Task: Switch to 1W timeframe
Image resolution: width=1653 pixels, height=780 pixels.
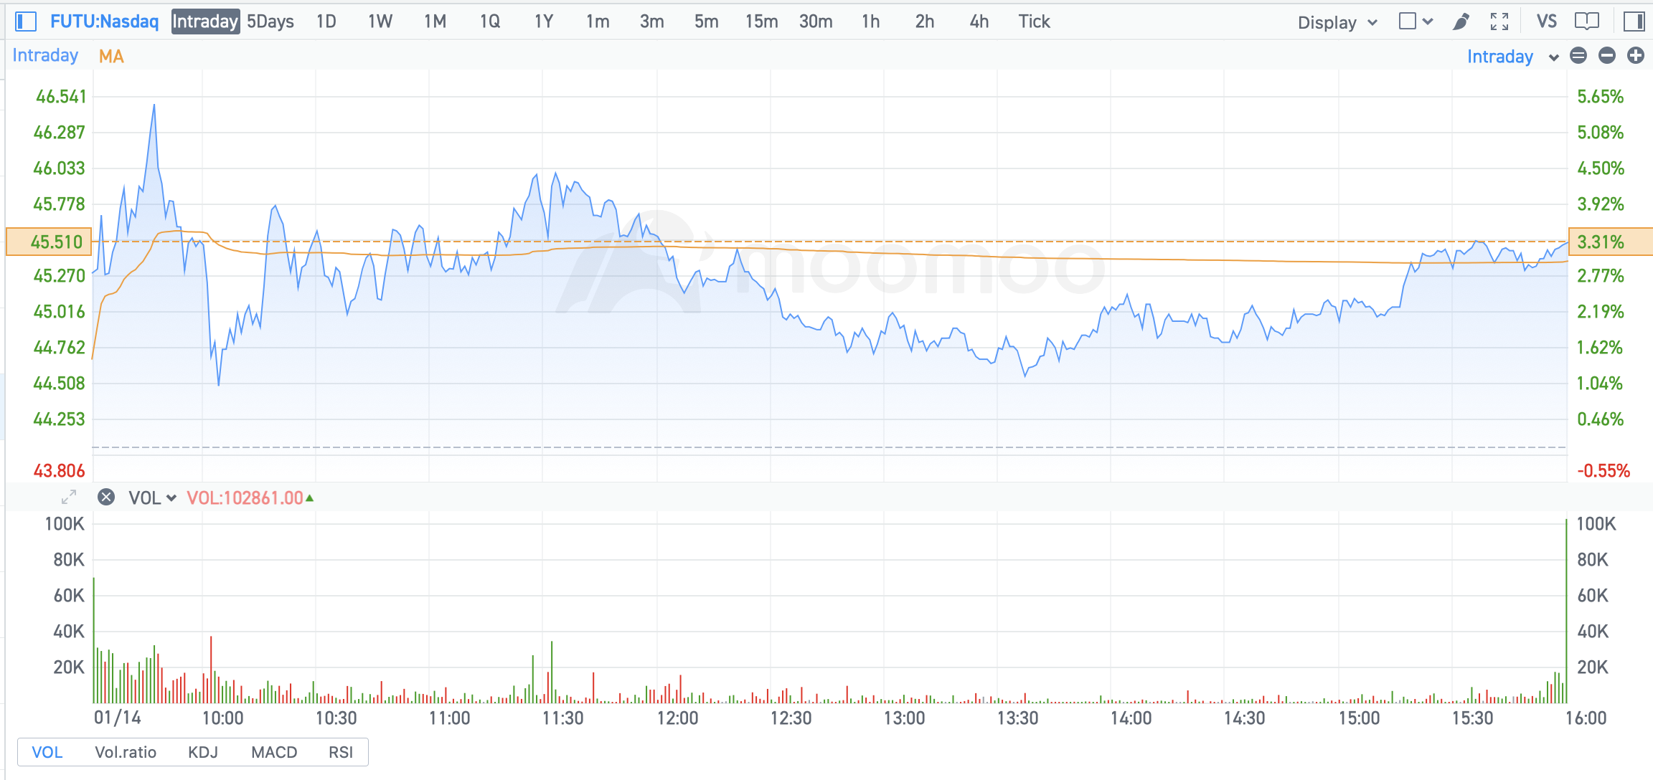Action: (x=380, y=22)
